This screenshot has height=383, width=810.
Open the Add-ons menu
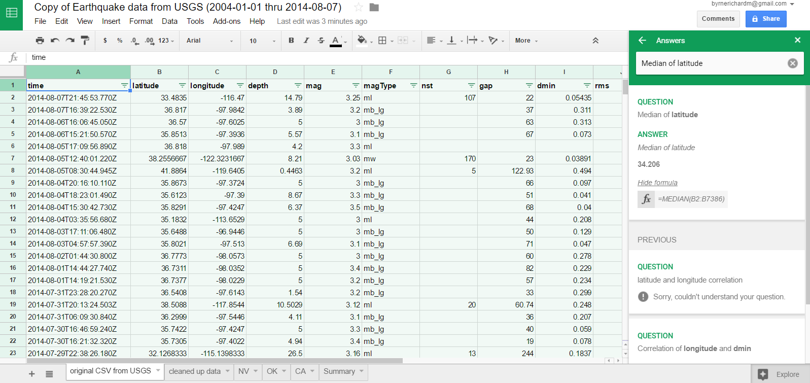click(227, 21)
